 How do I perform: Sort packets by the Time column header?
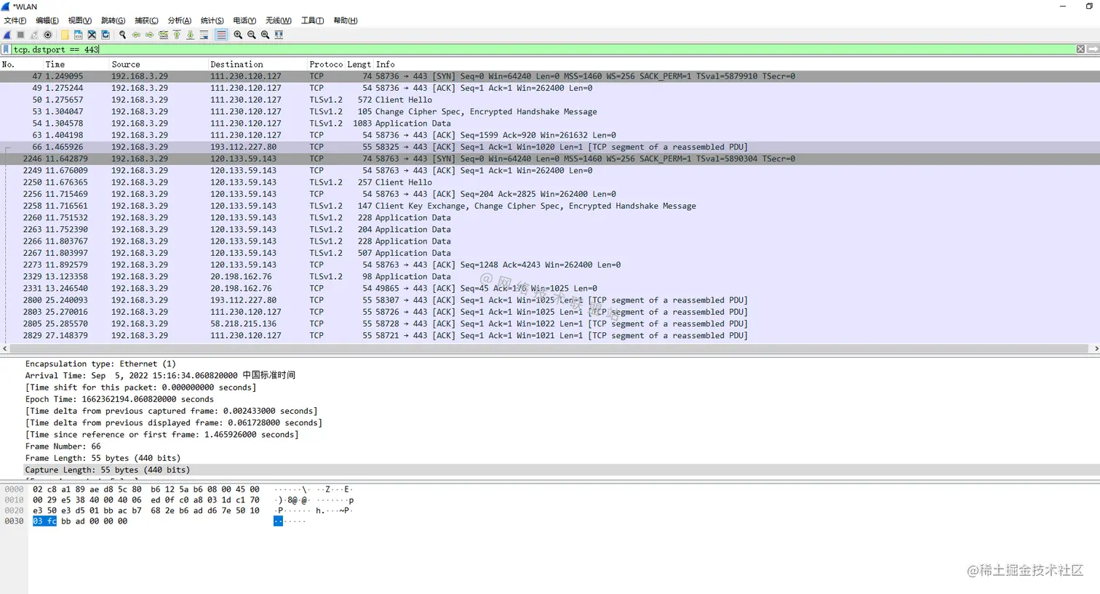pyautogui.click(x=76, y=64)
